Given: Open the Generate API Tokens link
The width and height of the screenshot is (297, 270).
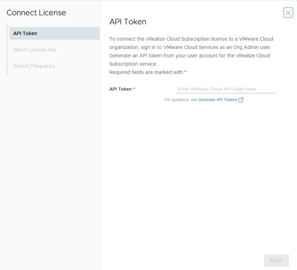Looking at the screenshot, I should click(x=218, y=100).
